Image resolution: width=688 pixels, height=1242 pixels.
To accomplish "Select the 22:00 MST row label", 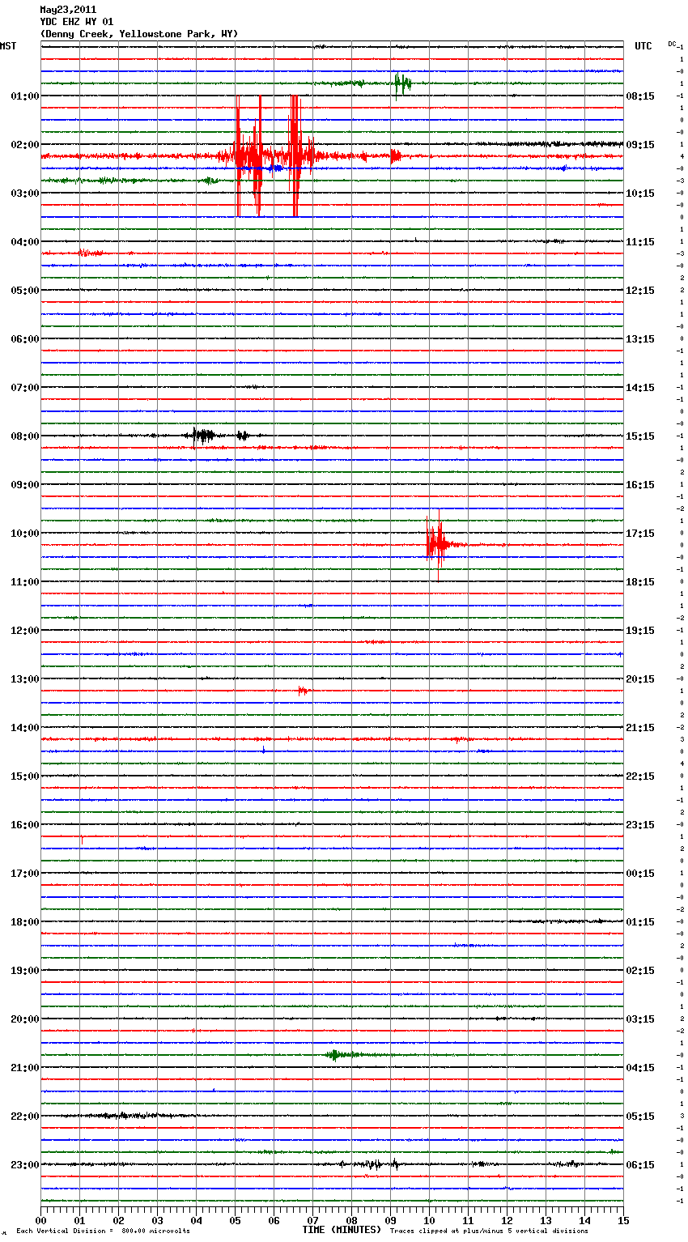I will [25, 1117].
